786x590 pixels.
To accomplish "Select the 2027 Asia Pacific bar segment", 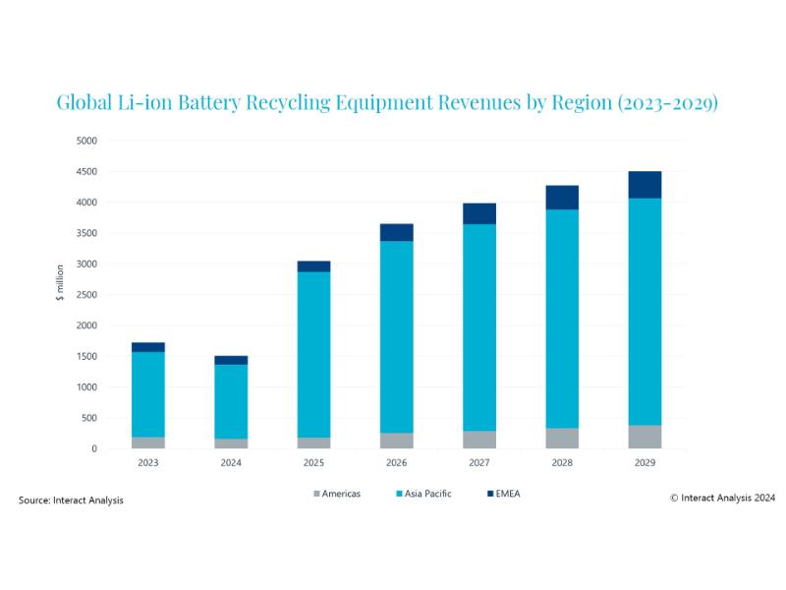I will 479,327.
